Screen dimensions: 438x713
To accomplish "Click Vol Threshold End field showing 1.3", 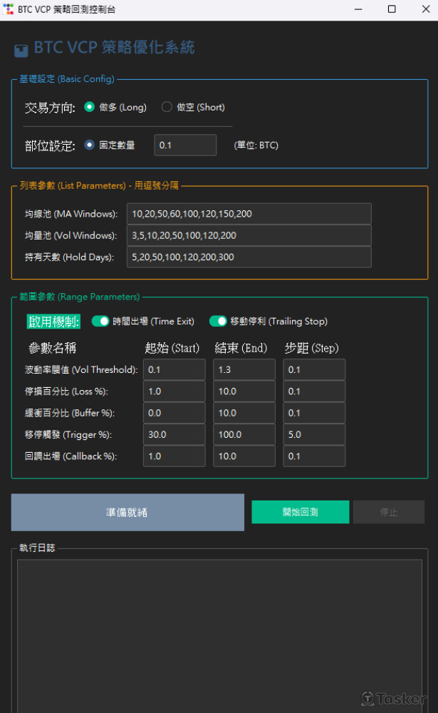I will coord(244,369).
